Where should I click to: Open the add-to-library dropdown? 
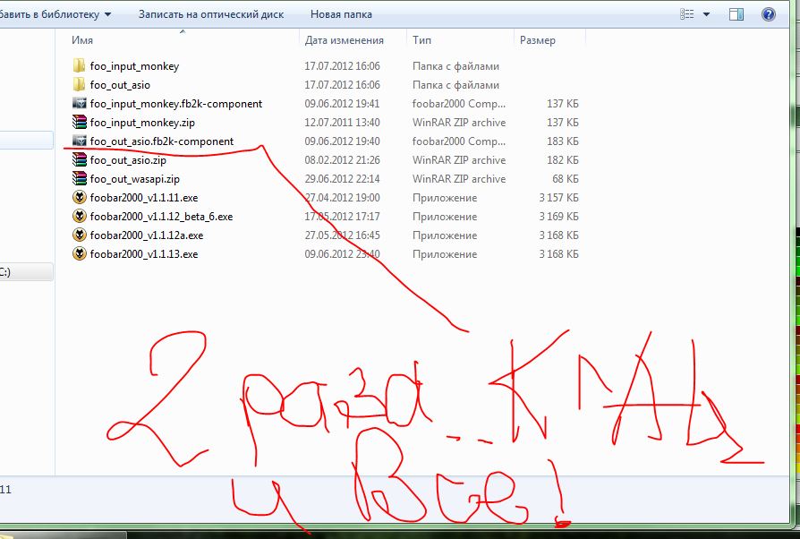[55, 14]
